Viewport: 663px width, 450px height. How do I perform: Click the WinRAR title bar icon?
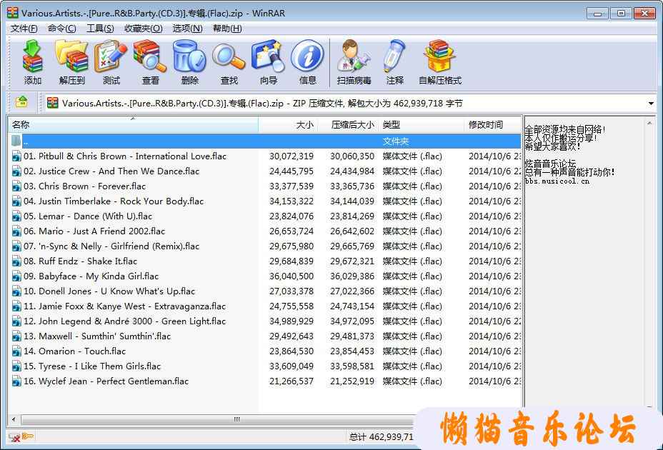point(12,13)
